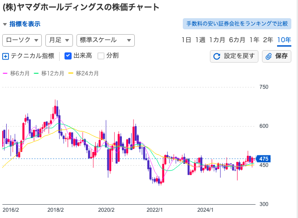
Task: Open the 標準スケール scale dropdown
Action: click(x=105, y=40)
